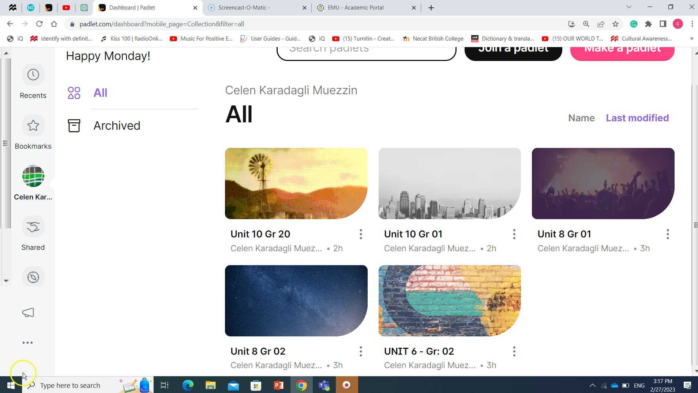The width and height of the screenshot is (698, 393).
Task: Open Recents in the Padlet sidebar
Action: click(x=33, y=81)
